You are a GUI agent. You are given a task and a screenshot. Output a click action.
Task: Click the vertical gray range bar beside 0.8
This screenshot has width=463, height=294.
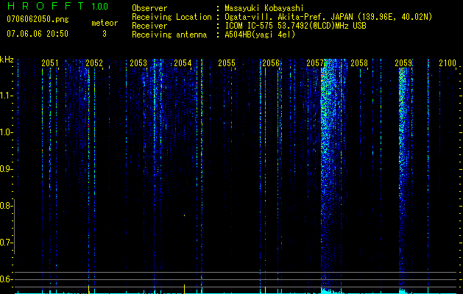(14, 227)
